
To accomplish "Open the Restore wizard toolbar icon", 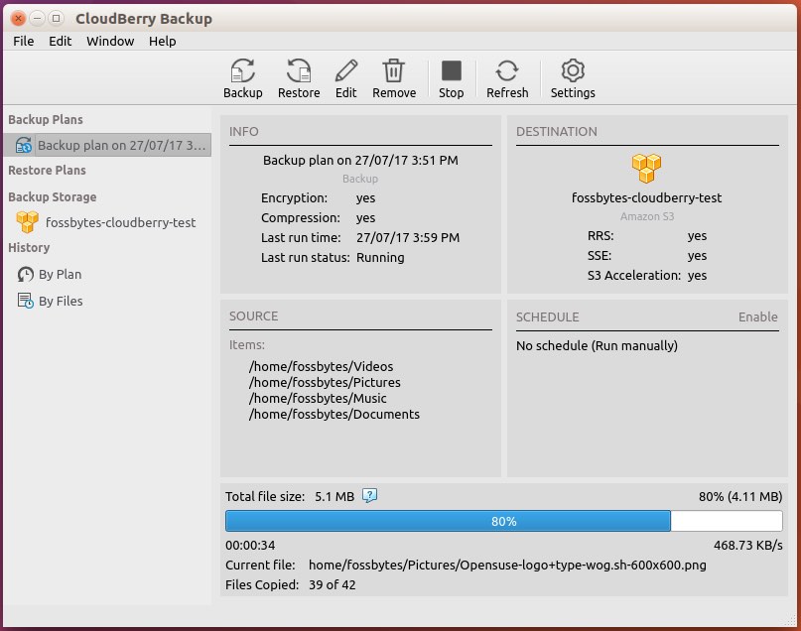I will pyautogui.click(x=299, y=78).
